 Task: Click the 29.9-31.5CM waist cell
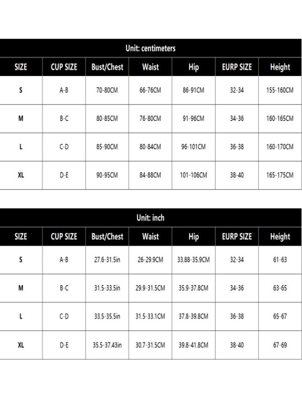coord(151,288)
